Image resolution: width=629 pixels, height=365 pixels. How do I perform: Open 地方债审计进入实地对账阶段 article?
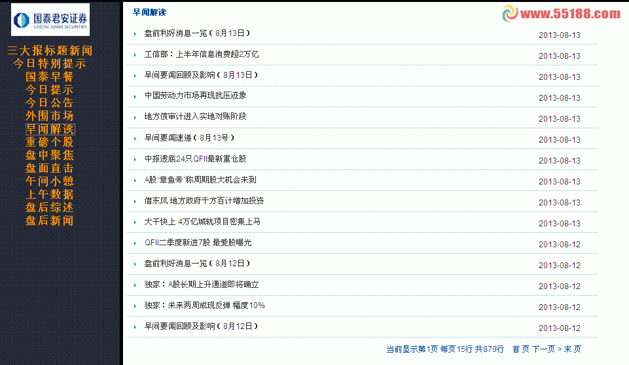click(195, 116)
